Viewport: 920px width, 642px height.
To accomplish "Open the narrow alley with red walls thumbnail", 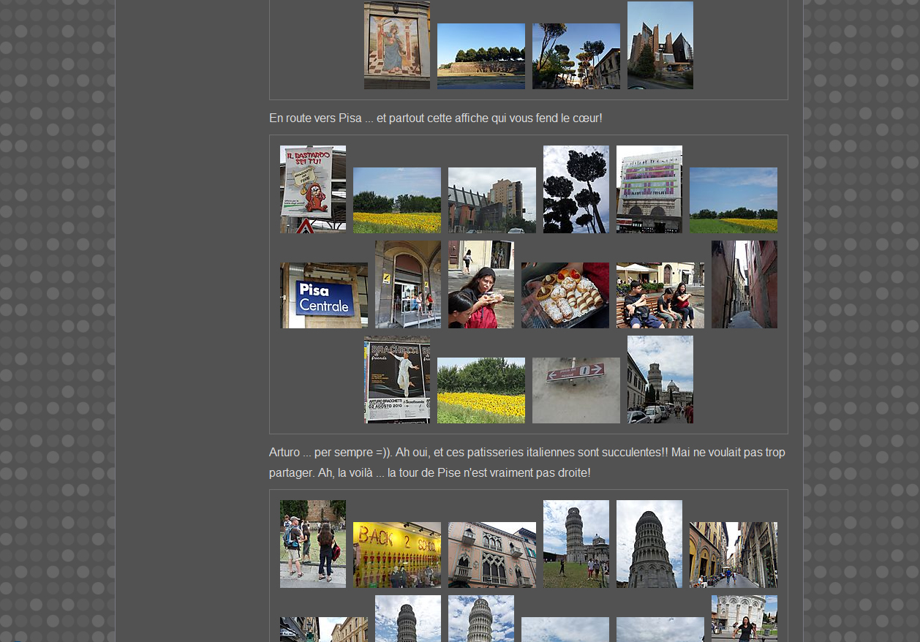I will point(744,284).
